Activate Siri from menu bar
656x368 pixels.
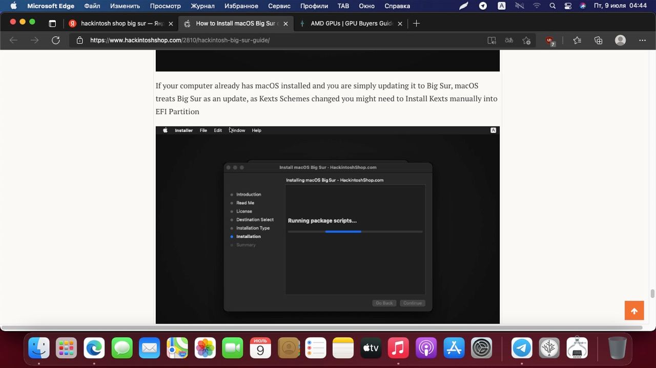coord(583,6)
